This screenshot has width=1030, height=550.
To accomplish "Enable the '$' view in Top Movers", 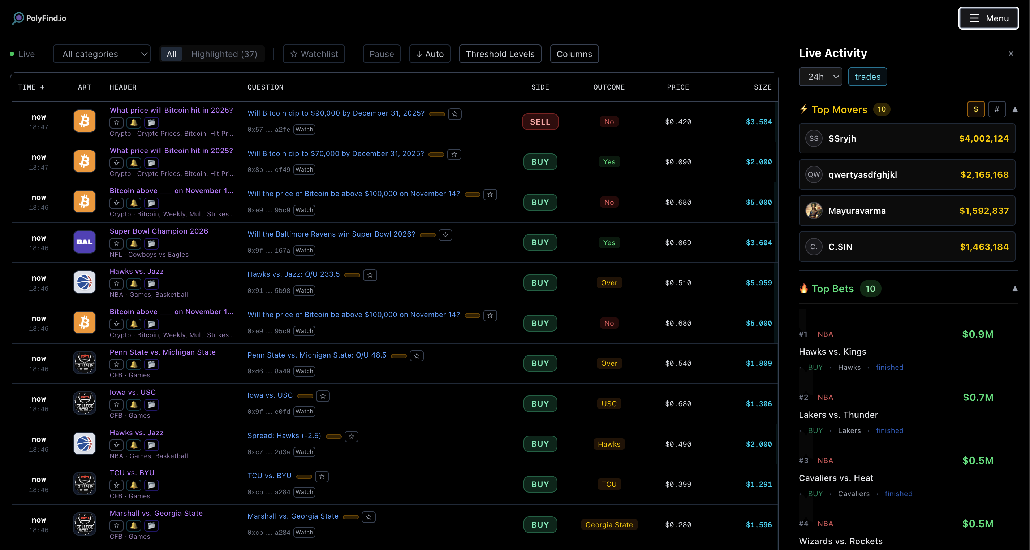I will [975, 109].
